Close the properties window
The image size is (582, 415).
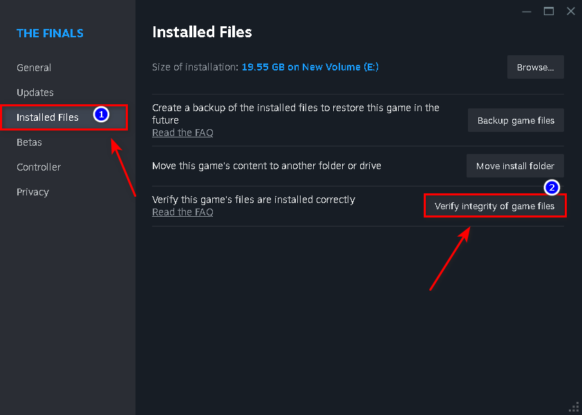pos(570,11)
